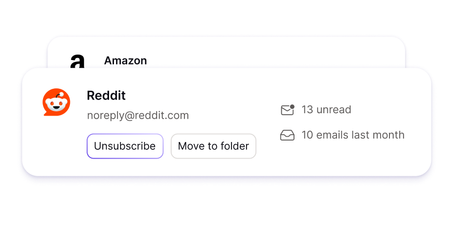
Task: Click the unread envelope icon
Action: click(x=287, y=110)
